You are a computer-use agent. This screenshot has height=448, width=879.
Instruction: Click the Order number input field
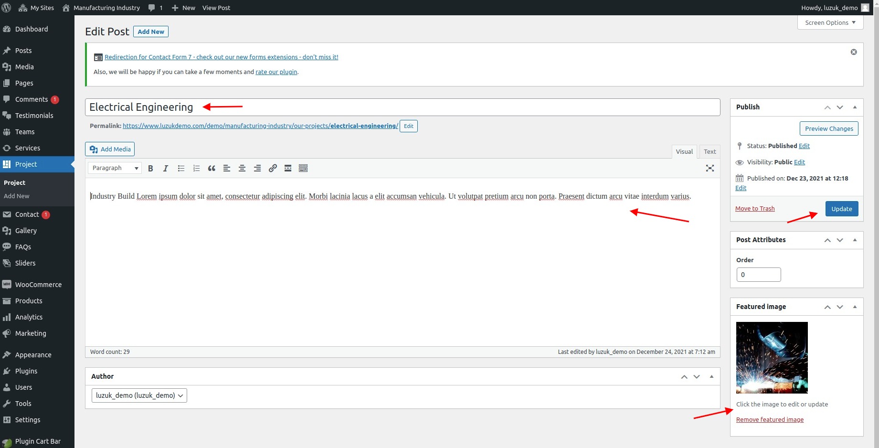[759, 275]
